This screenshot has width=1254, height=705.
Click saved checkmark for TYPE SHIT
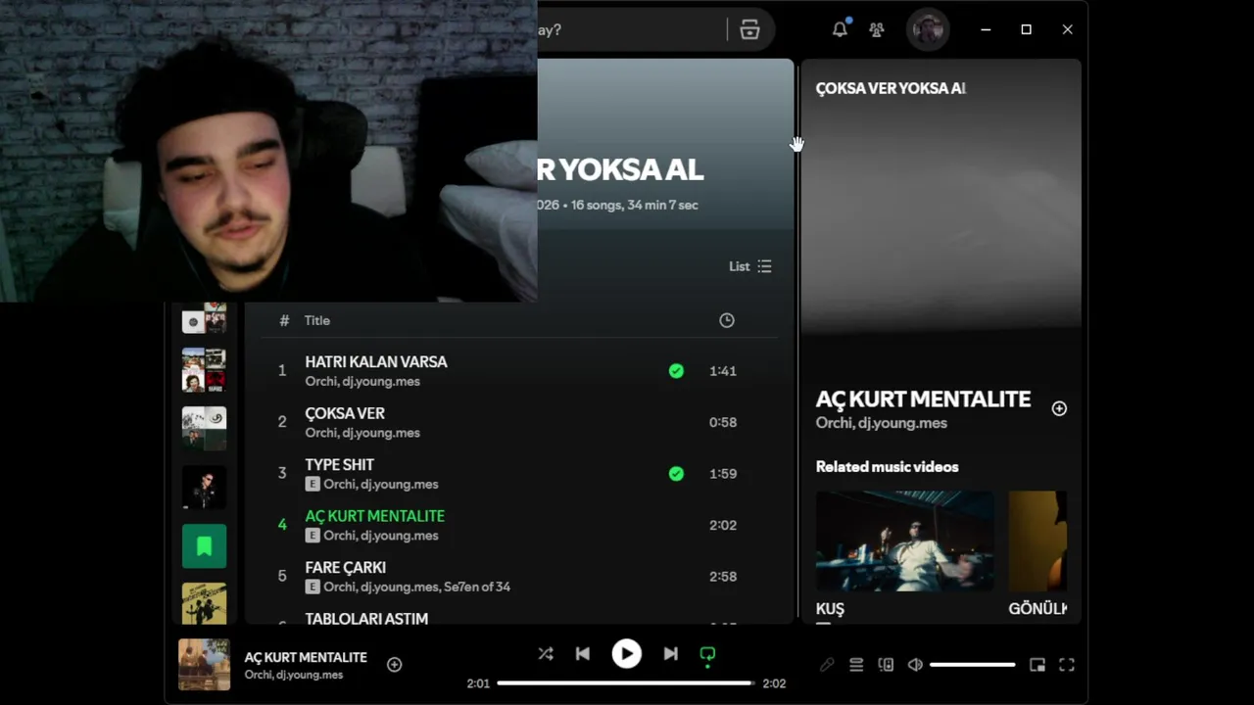click(676, 474)
